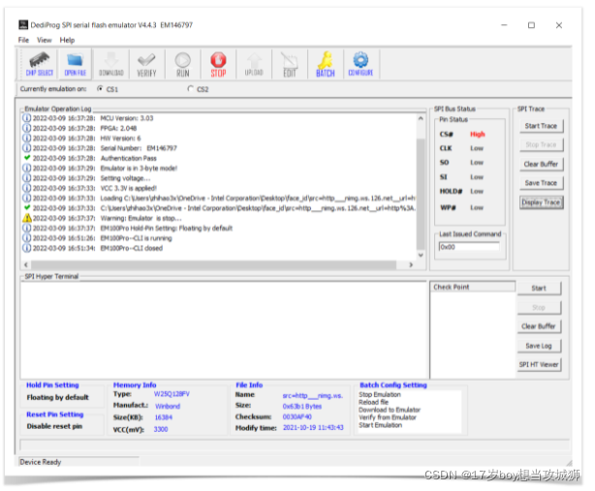Open the SPI HT Viewer
This screenshot has height=491, width=595.
click(539, 365)
